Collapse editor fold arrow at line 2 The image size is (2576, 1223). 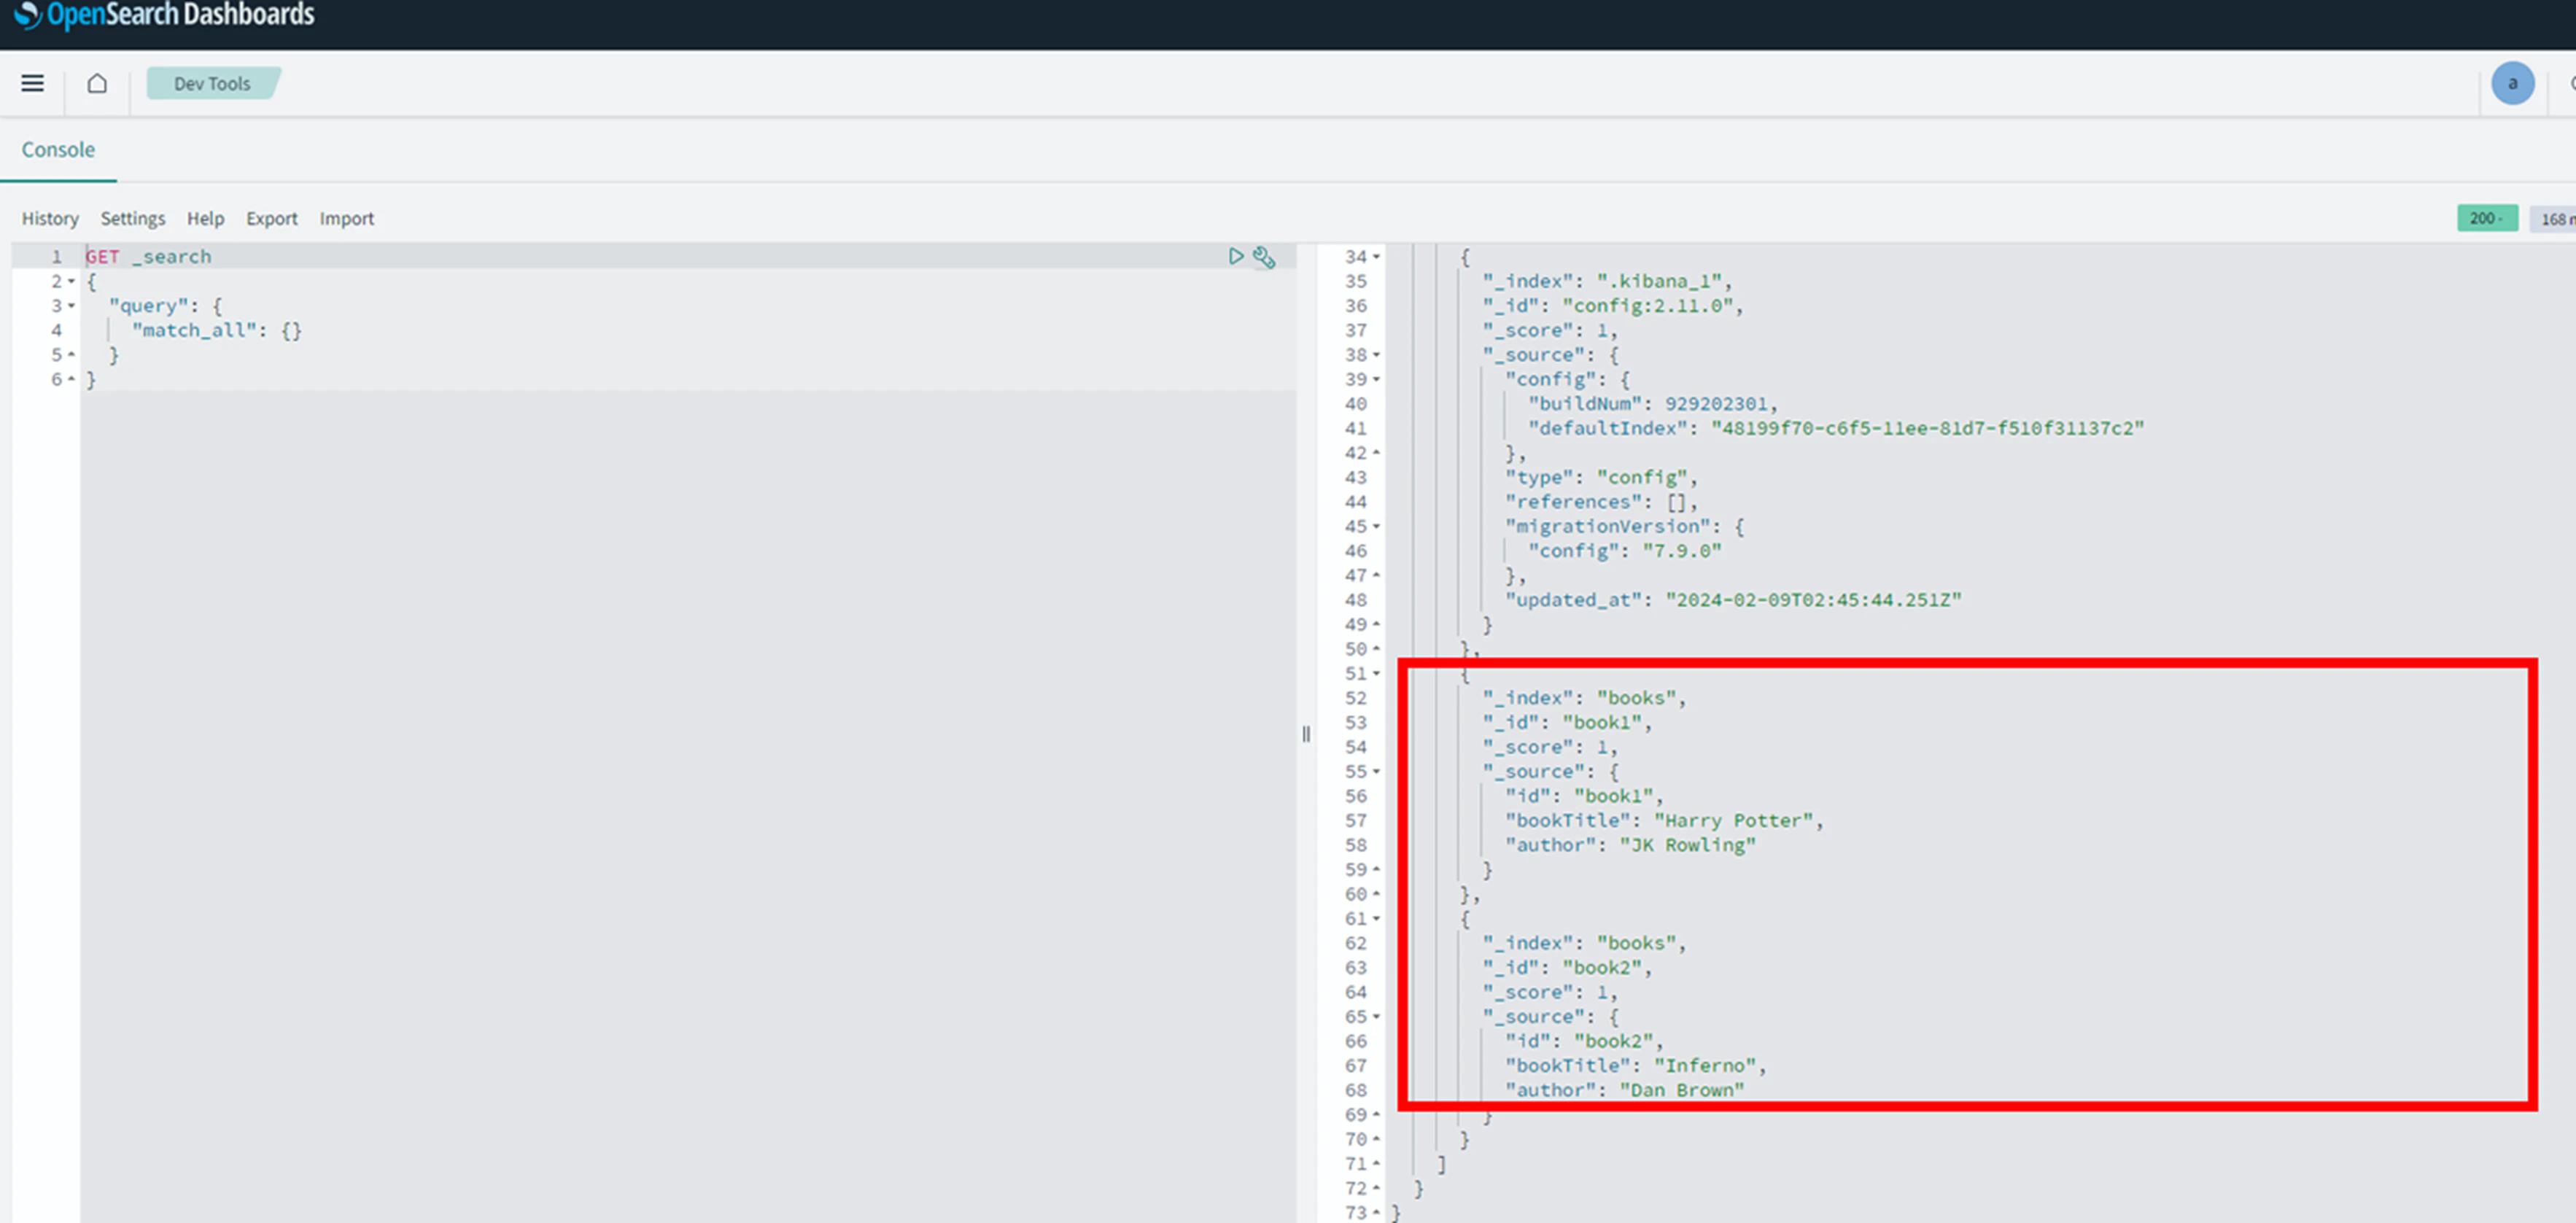coord(71,282)
